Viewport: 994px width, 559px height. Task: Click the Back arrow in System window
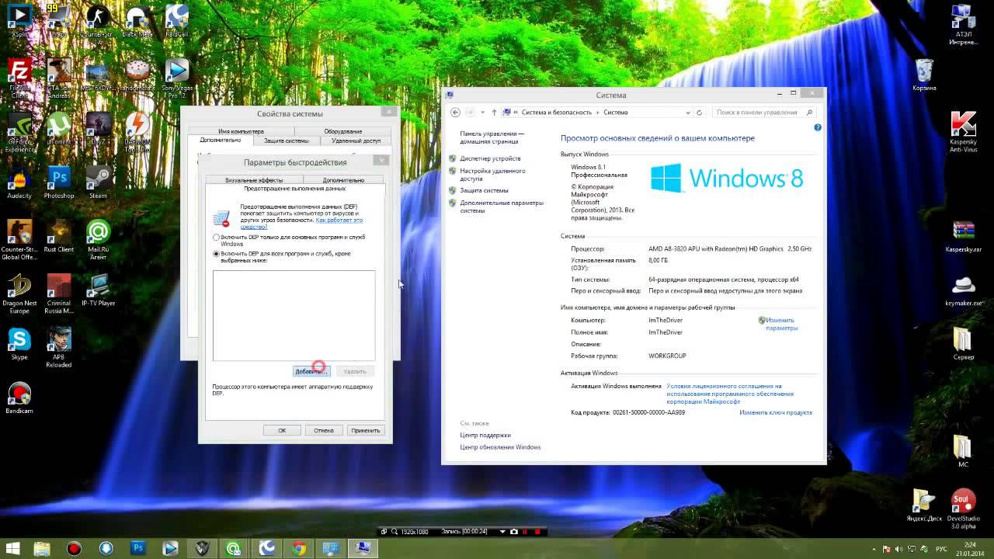pyautogui.click(x=456, y=113)
